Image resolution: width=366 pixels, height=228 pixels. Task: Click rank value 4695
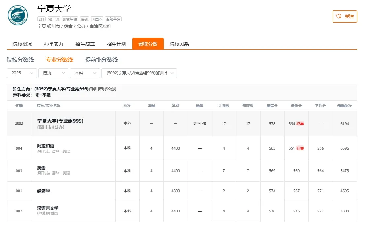(345, 191)
